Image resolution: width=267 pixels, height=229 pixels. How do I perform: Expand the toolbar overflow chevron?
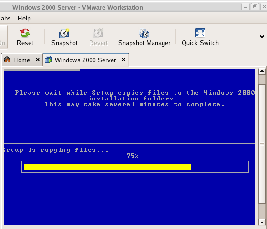click(262, 36)
